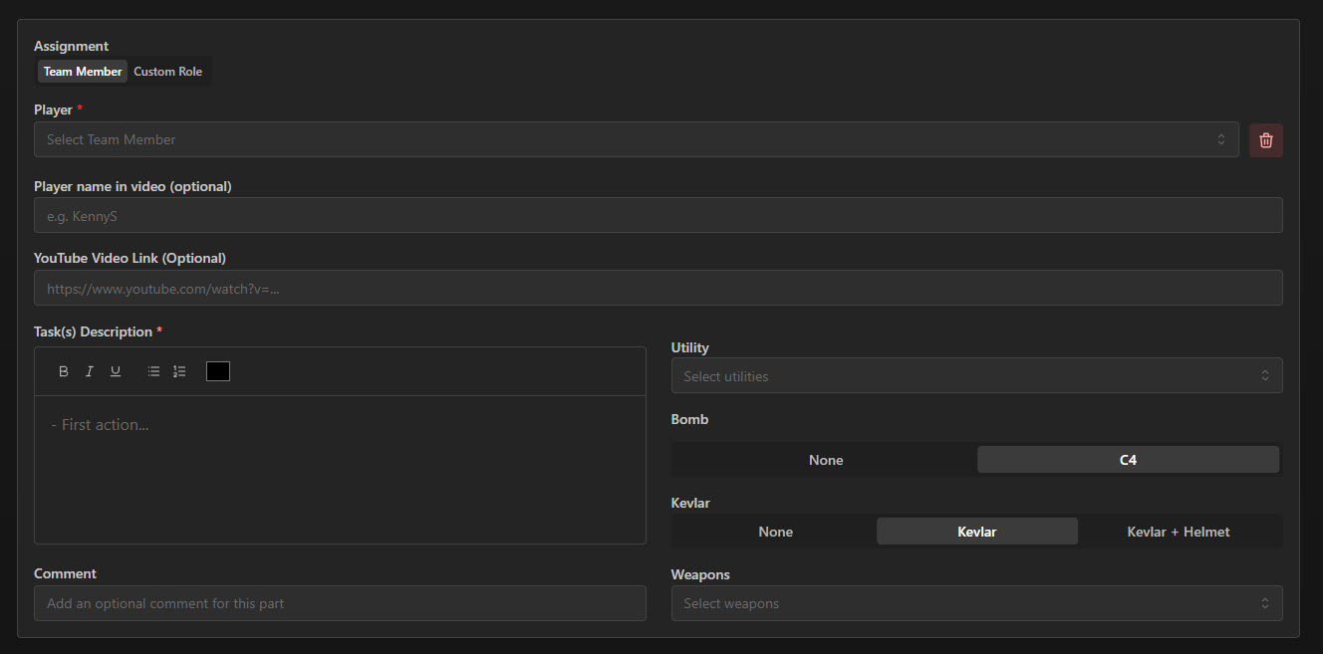Delete this player entry via the trash icon
Viewport: 1323px width, 654px height.
(1265, 139)
